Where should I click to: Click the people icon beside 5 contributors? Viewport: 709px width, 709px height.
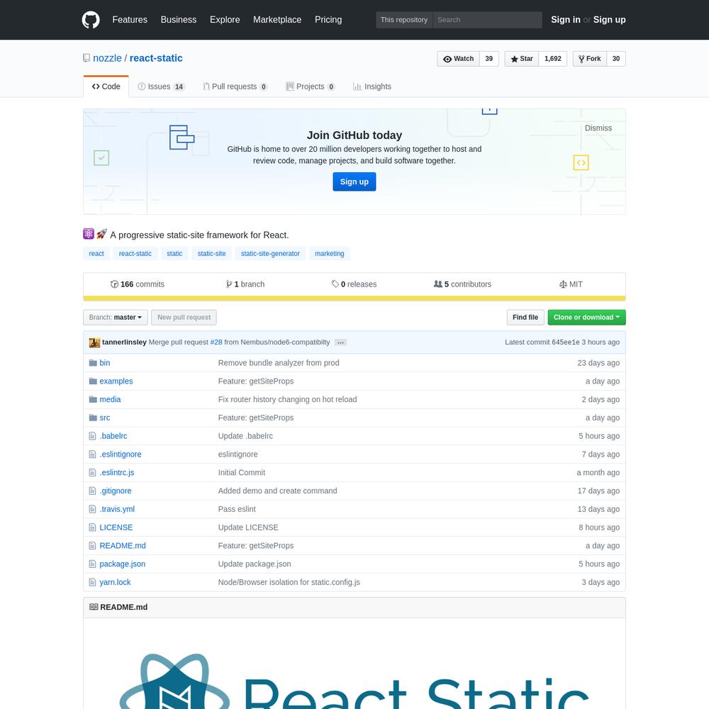tap(437, 284)
